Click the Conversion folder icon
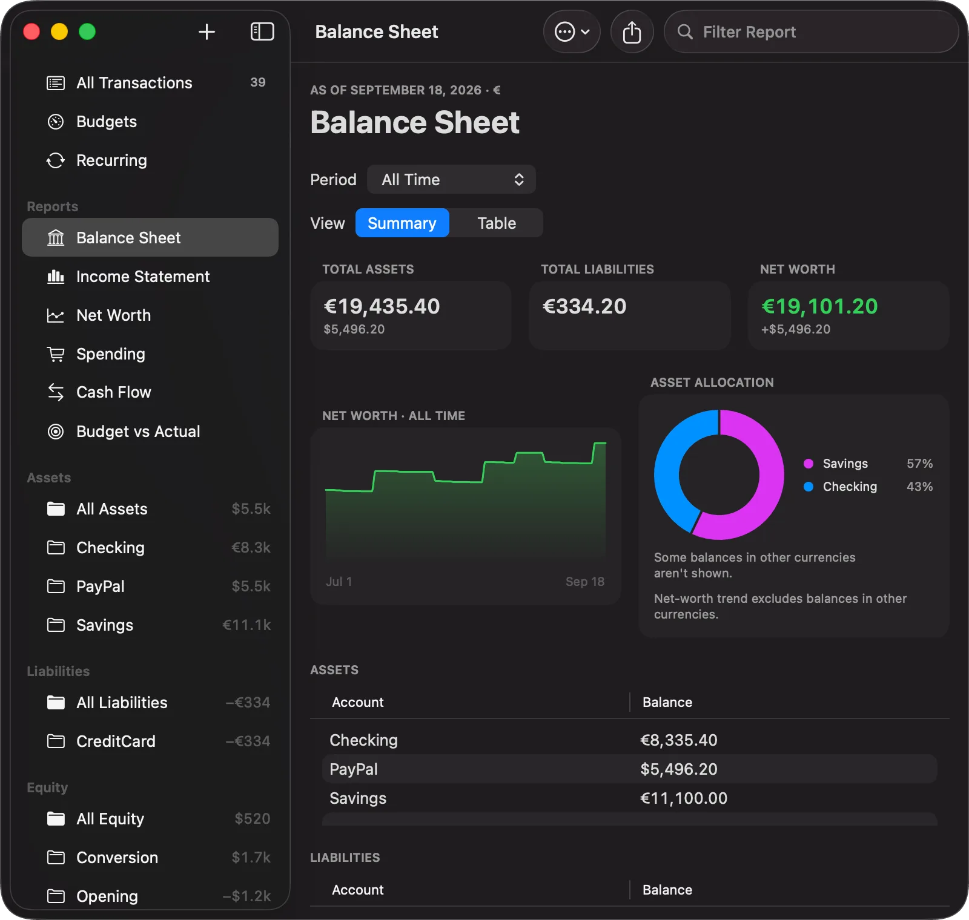The image size is (969, 920). [56, 858]
